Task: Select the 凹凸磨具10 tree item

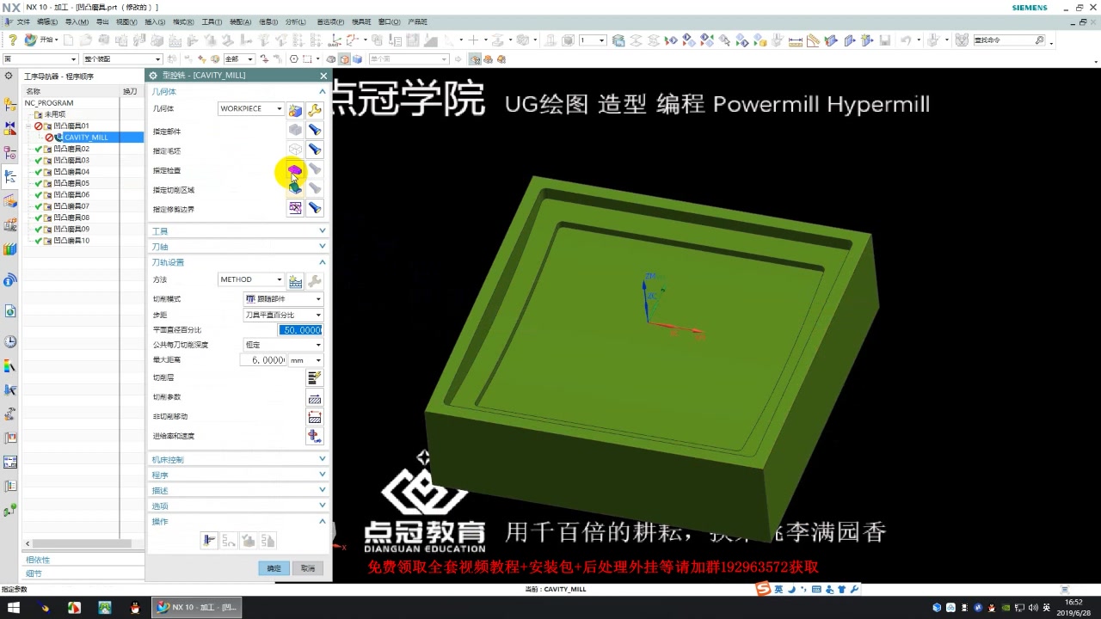Action: 71,241
